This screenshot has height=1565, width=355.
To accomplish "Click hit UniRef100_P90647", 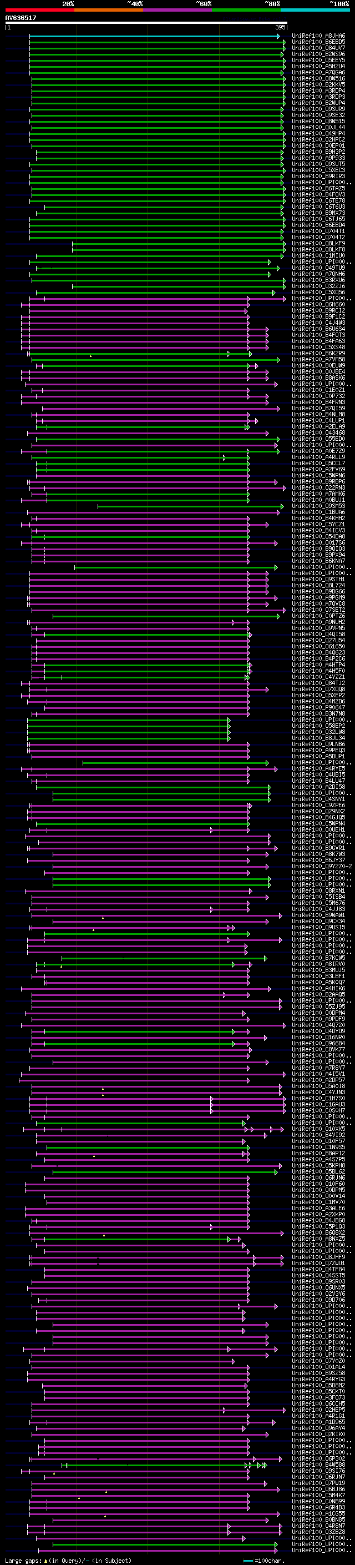I will pyautogui.click(x=318, y=708).
